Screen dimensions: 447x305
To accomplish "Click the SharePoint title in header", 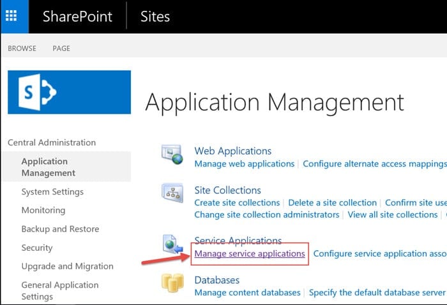I will click(x=77, y=17).
